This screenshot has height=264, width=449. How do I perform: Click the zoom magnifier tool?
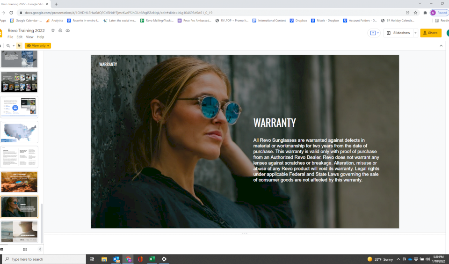click(x=8, y=46)
